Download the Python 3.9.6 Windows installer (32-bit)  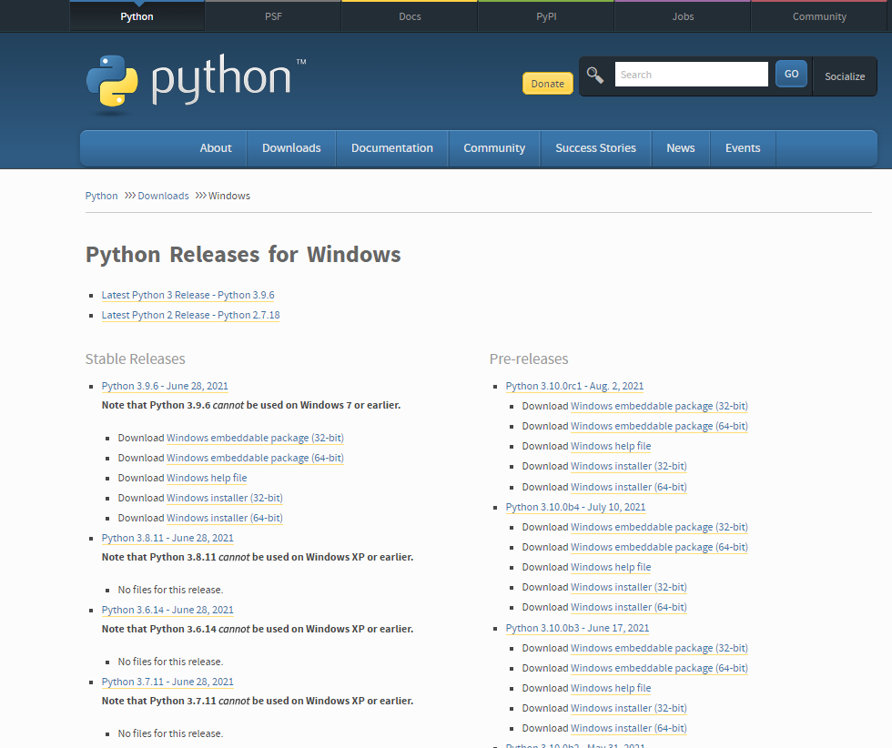225,498
